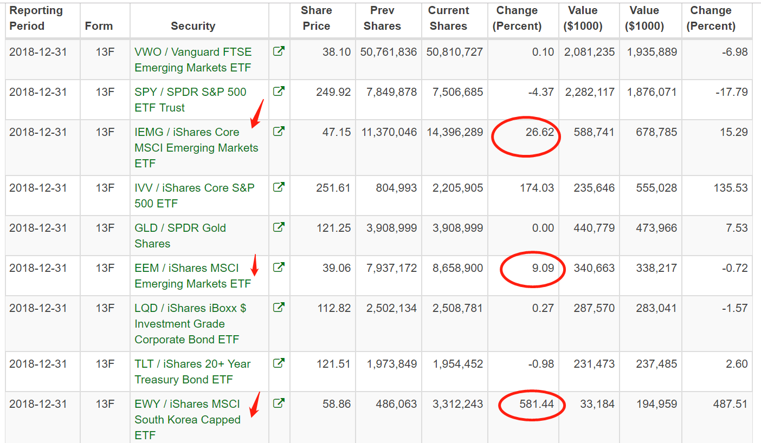761x443 pixels.
Task: Click external link icon for EEM
Action: (x=279, y=268)
